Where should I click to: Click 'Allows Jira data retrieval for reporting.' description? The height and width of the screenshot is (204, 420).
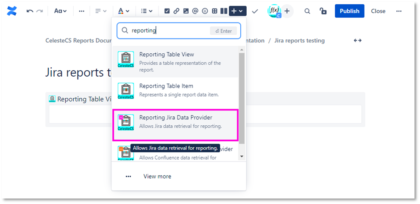pyautogui.click(x=180, y=126)
